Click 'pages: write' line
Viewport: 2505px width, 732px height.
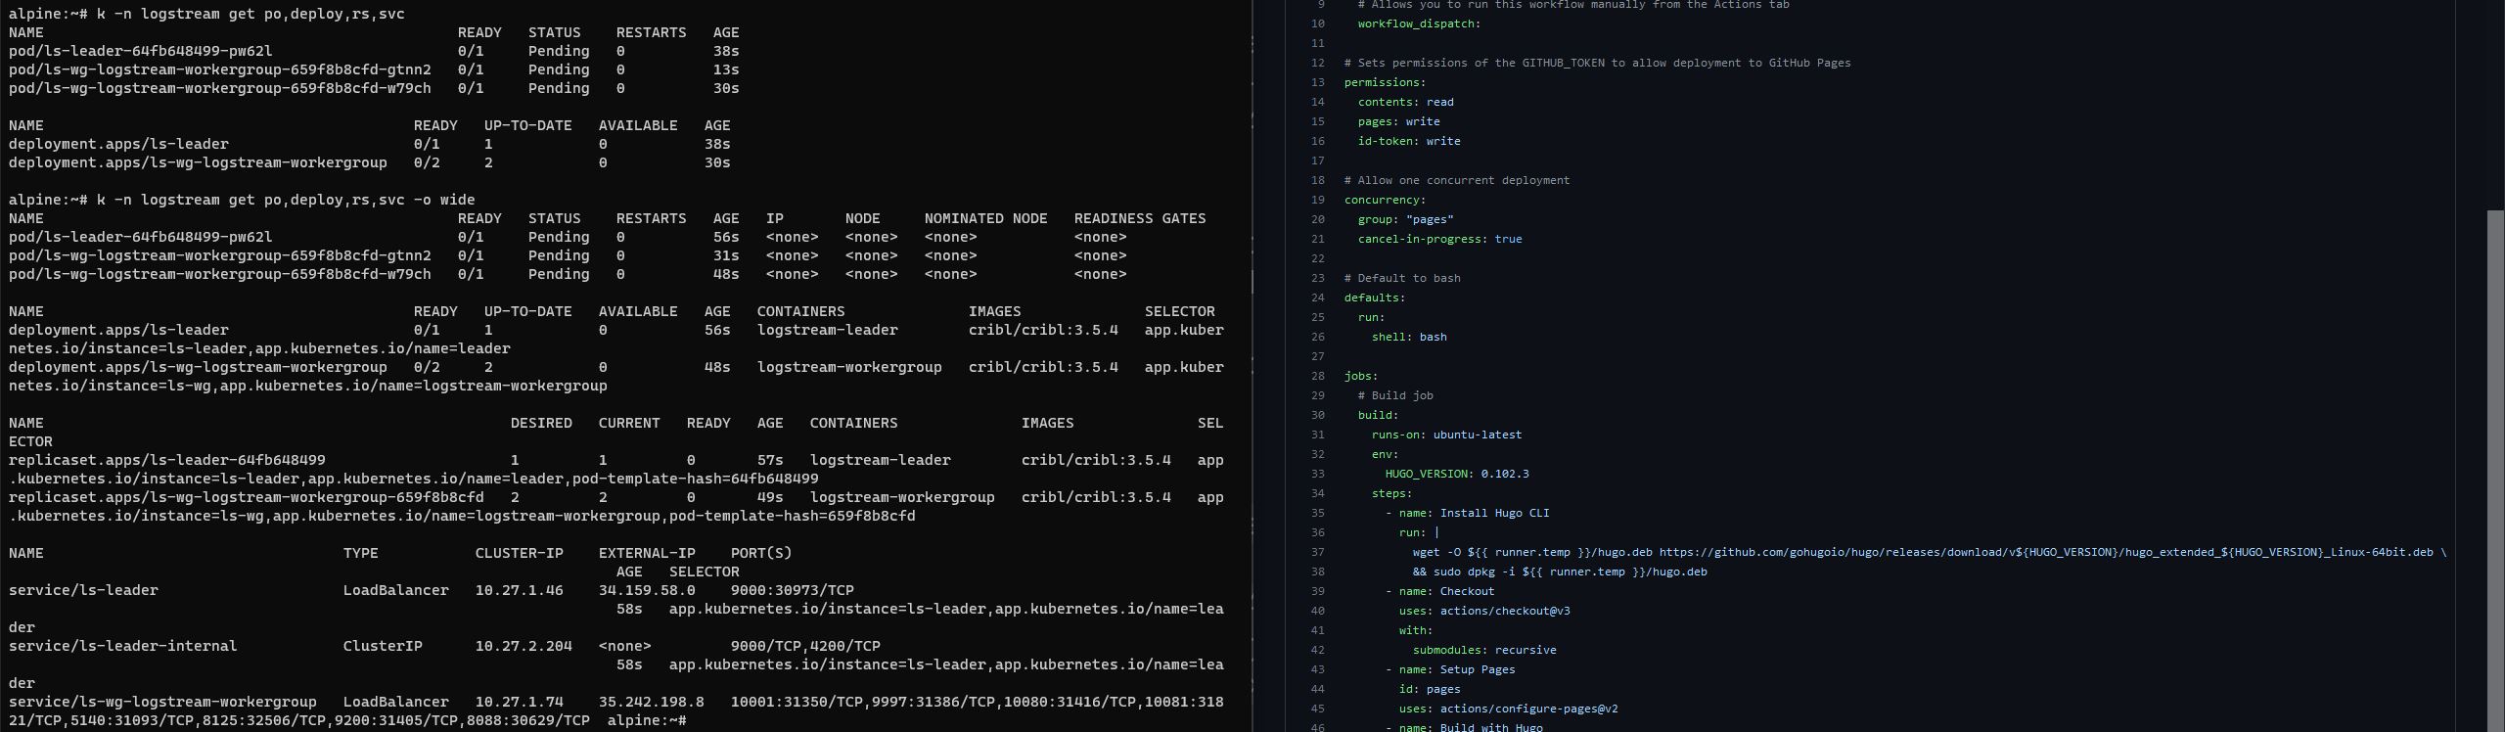click(x=1399, y=121)
